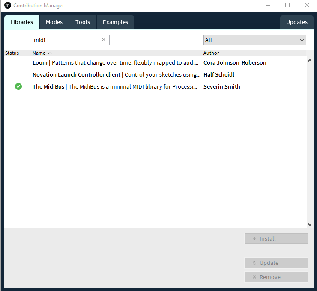The image size is (317, 291).
Task: Click the Author column header
Action: click(x=211, y=53)
